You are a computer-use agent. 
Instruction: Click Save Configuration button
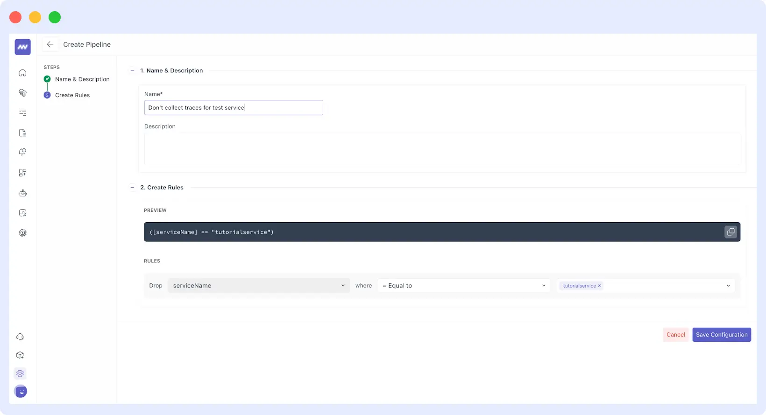(x=722, y=335)
